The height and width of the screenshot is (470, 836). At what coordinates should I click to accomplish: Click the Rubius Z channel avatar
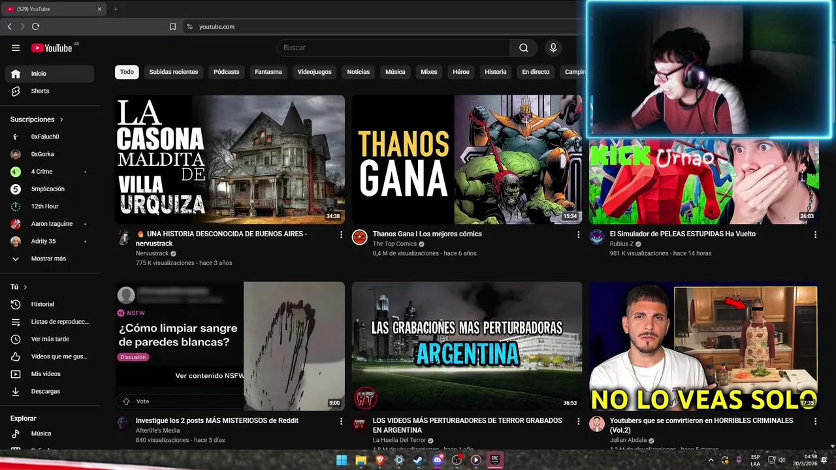pos(597,237)
